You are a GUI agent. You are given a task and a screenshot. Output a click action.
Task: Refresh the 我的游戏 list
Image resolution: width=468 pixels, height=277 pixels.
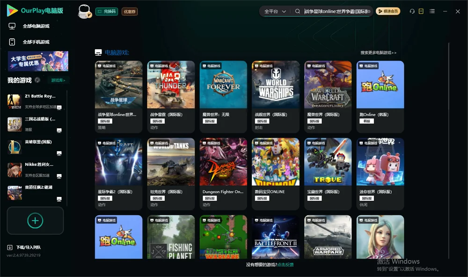37,80
